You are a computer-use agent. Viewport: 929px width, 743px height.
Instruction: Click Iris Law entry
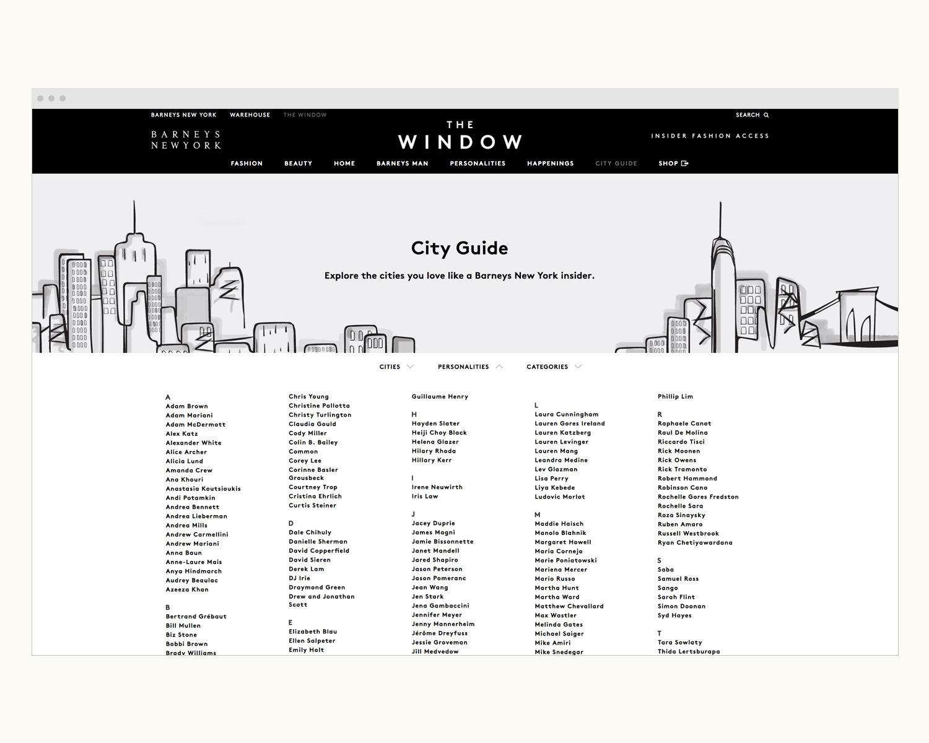tap(425, 497)
